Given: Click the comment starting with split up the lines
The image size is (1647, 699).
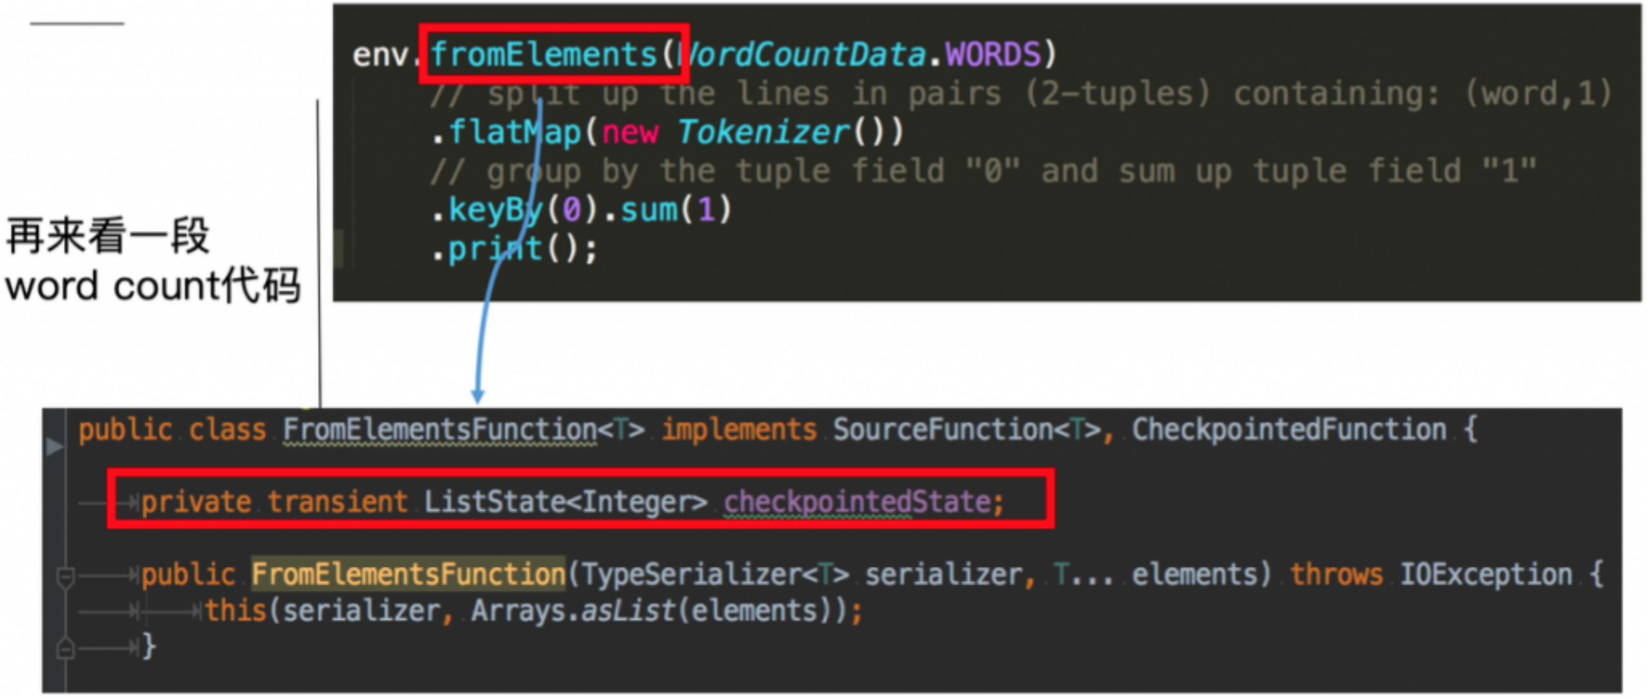Looking at the screenshot, I should (1021, 94).
